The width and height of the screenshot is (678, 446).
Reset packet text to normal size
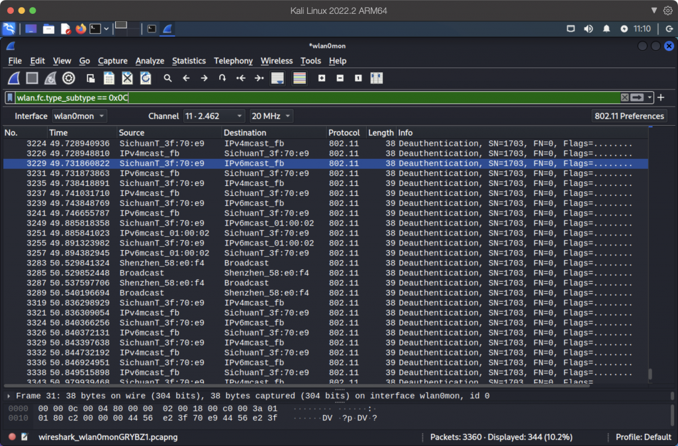click(358, 78)
